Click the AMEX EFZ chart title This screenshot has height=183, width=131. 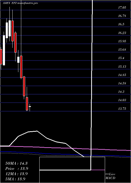click(x=20, y=3)
